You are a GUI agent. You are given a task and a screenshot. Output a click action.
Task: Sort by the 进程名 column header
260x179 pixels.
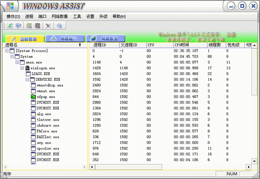45,45
